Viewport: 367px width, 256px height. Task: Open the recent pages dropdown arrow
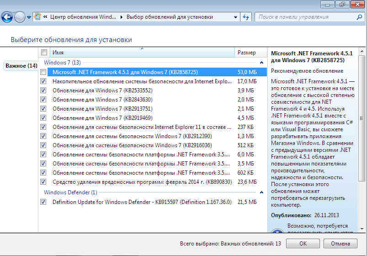point(29,17)
